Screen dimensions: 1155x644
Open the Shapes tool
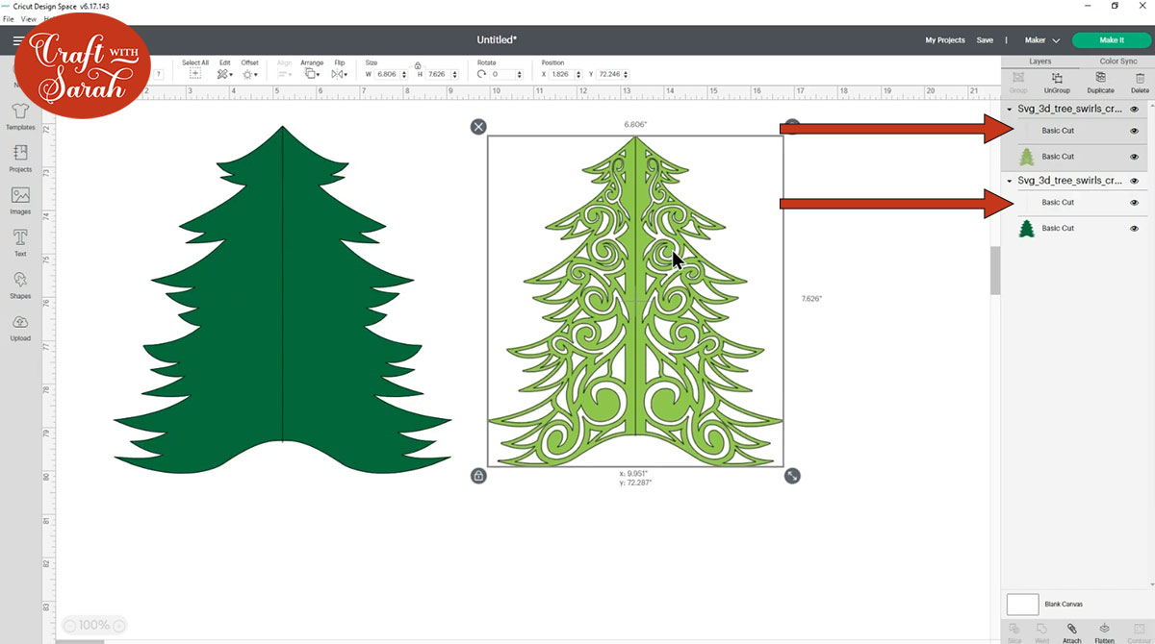tap(20, 285)
